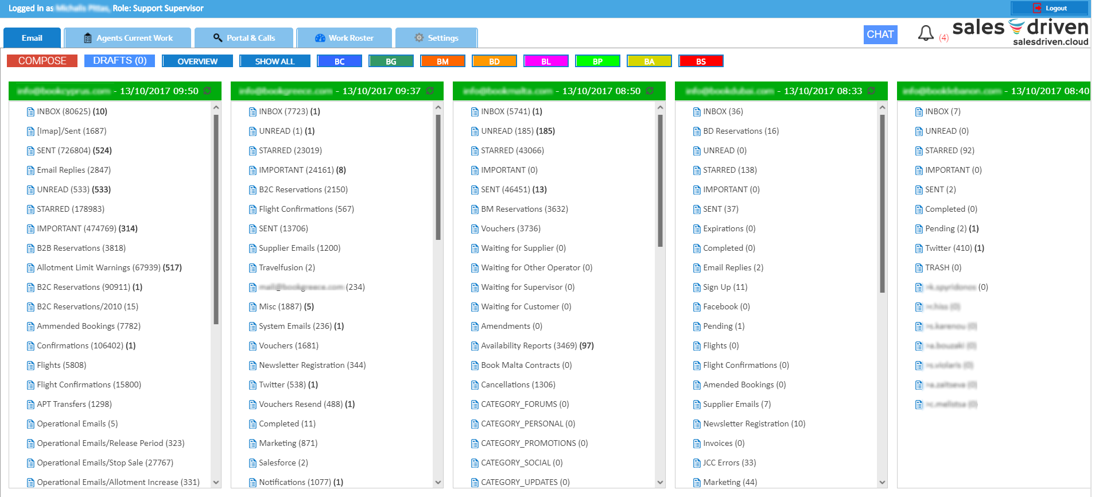Open CATEGORY_PROMOTIONS (0) folder
This screenshot has width=1095, height=497.
coord(534,443)
